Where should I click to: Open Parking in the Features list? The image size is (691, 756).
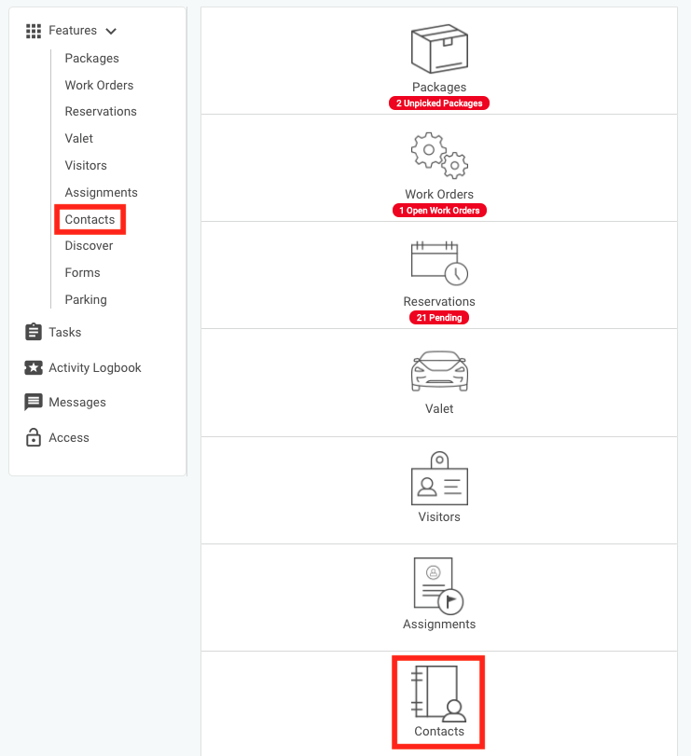pyautogui.click(x=86, y=300)
